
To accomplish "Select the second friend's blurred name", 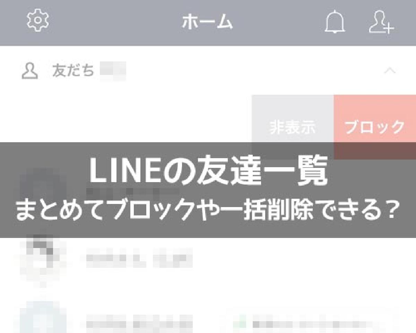I will [139, 259].
